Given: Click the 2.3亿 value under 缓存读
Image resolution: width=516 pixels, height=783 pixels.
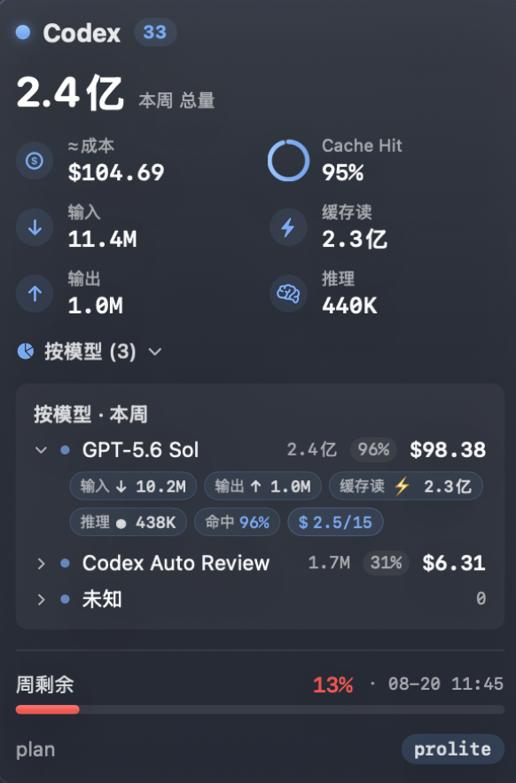Looking at the screenshot, I should (x=355, y=239).
